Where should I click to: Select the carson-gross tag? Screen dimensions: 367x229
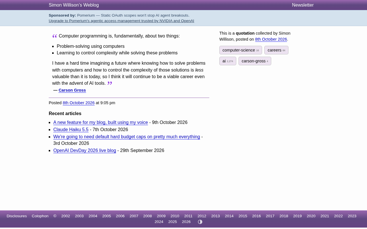(255, 61)
